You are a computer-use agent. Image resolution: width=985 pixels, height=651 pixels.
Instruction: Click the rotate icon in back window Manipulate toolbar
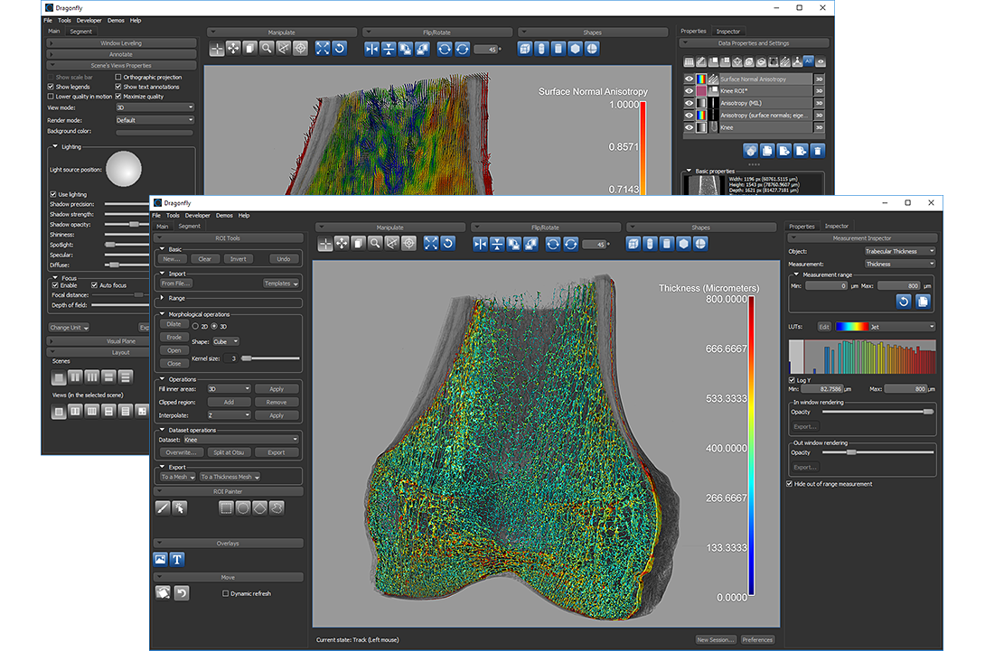339,49
